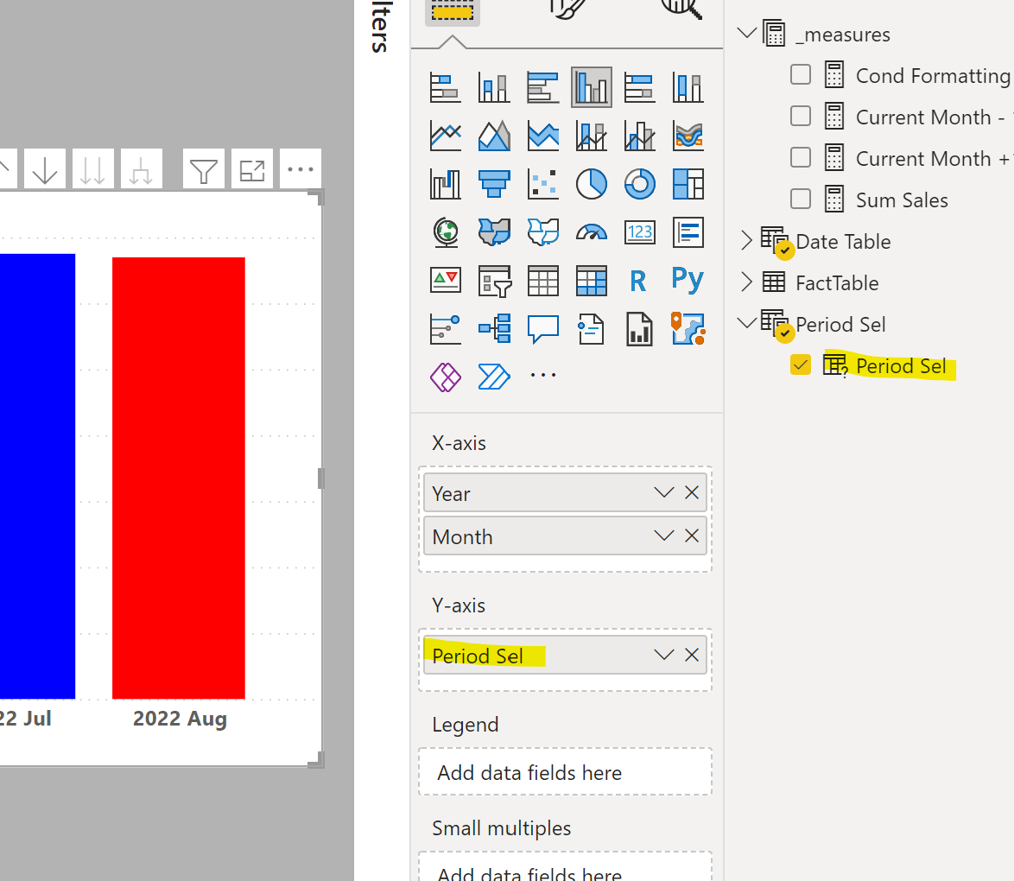The width and height of the screenshot is (1014, 881).
Task: Switch to the Format visual paintbrush tab
Action: (567, 9)
